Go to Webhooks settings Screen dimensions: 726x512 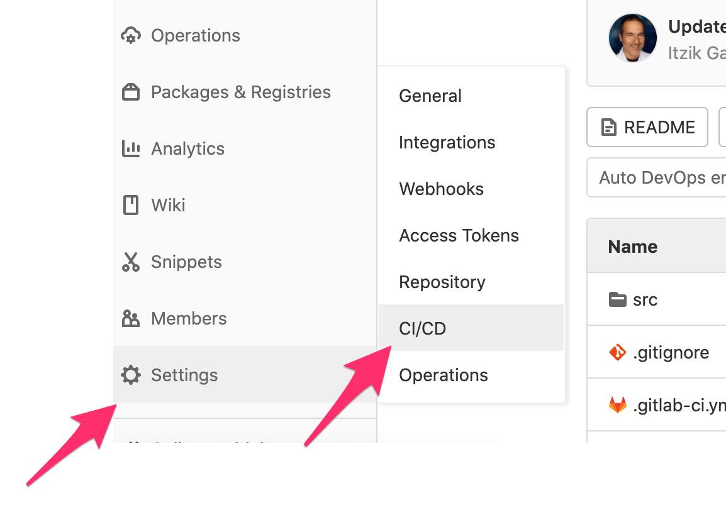441,189
